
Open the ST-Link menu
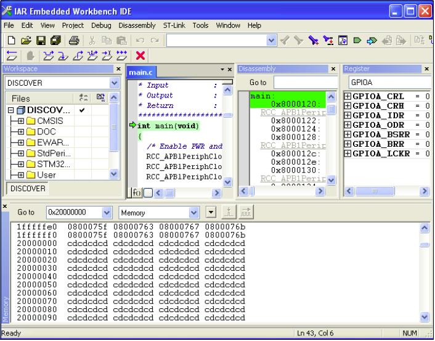174,25
